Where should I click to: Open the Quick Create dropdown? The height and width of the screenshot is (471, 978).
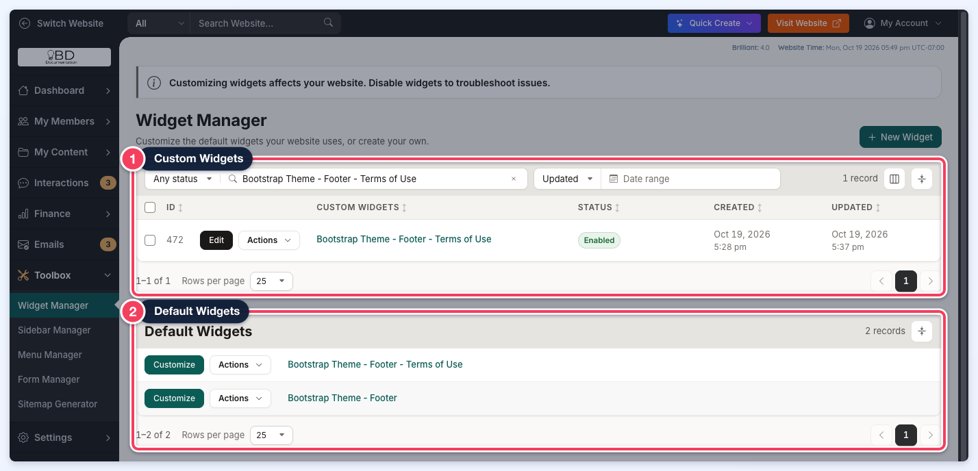(714, 23)
